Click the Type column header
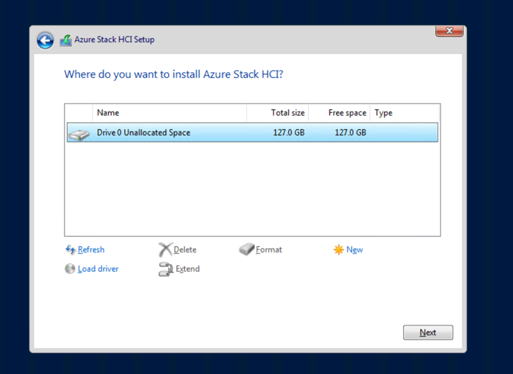The image size is (513, 374). point(405,113)
